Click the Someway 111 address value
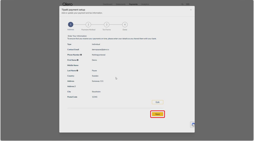 pos(98,81)
